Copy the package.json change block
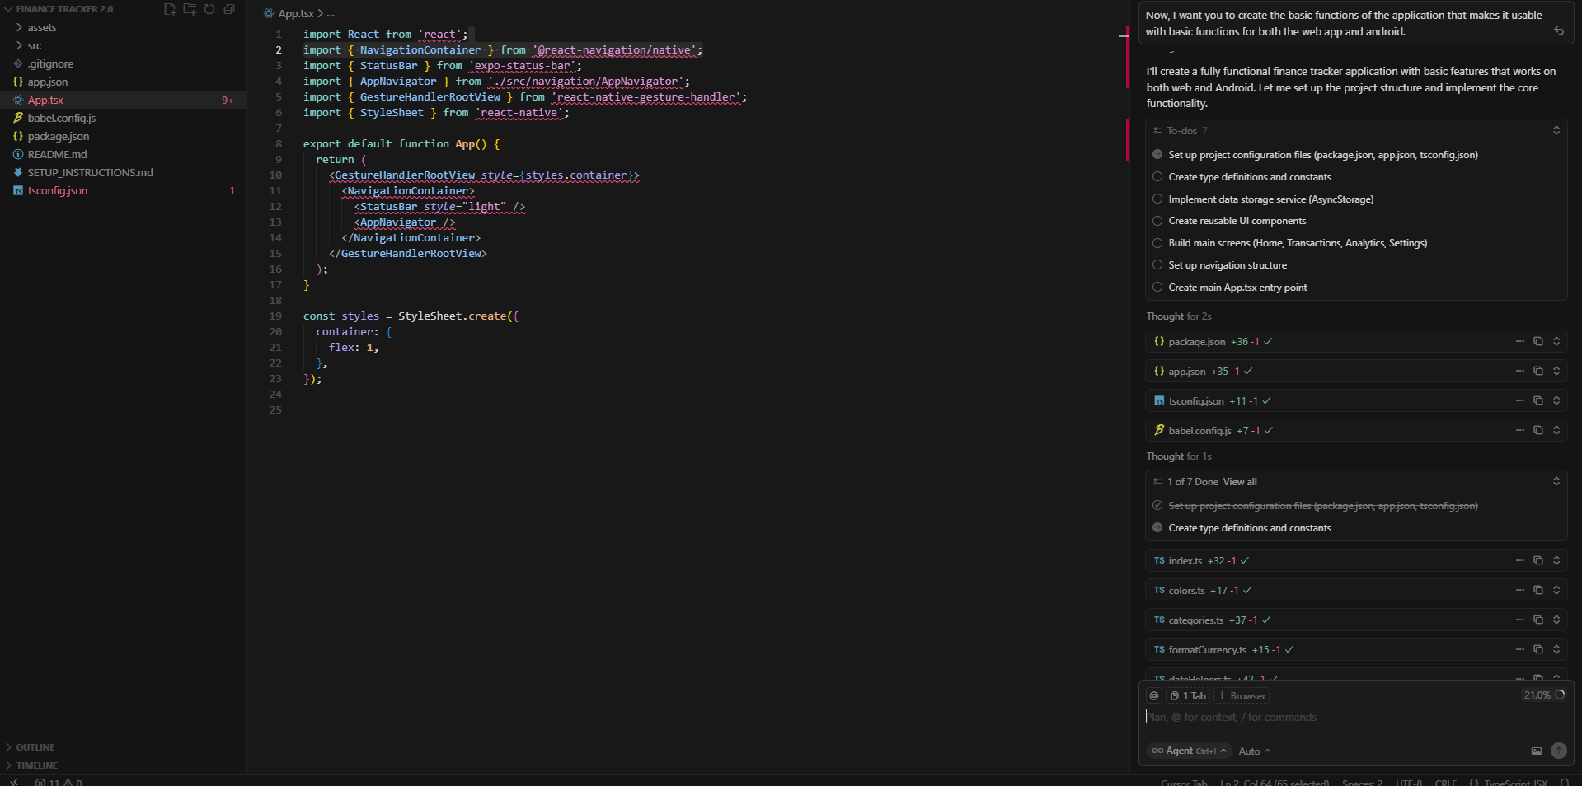The height and width of the screenshot is (786, 1582). 1537,341
